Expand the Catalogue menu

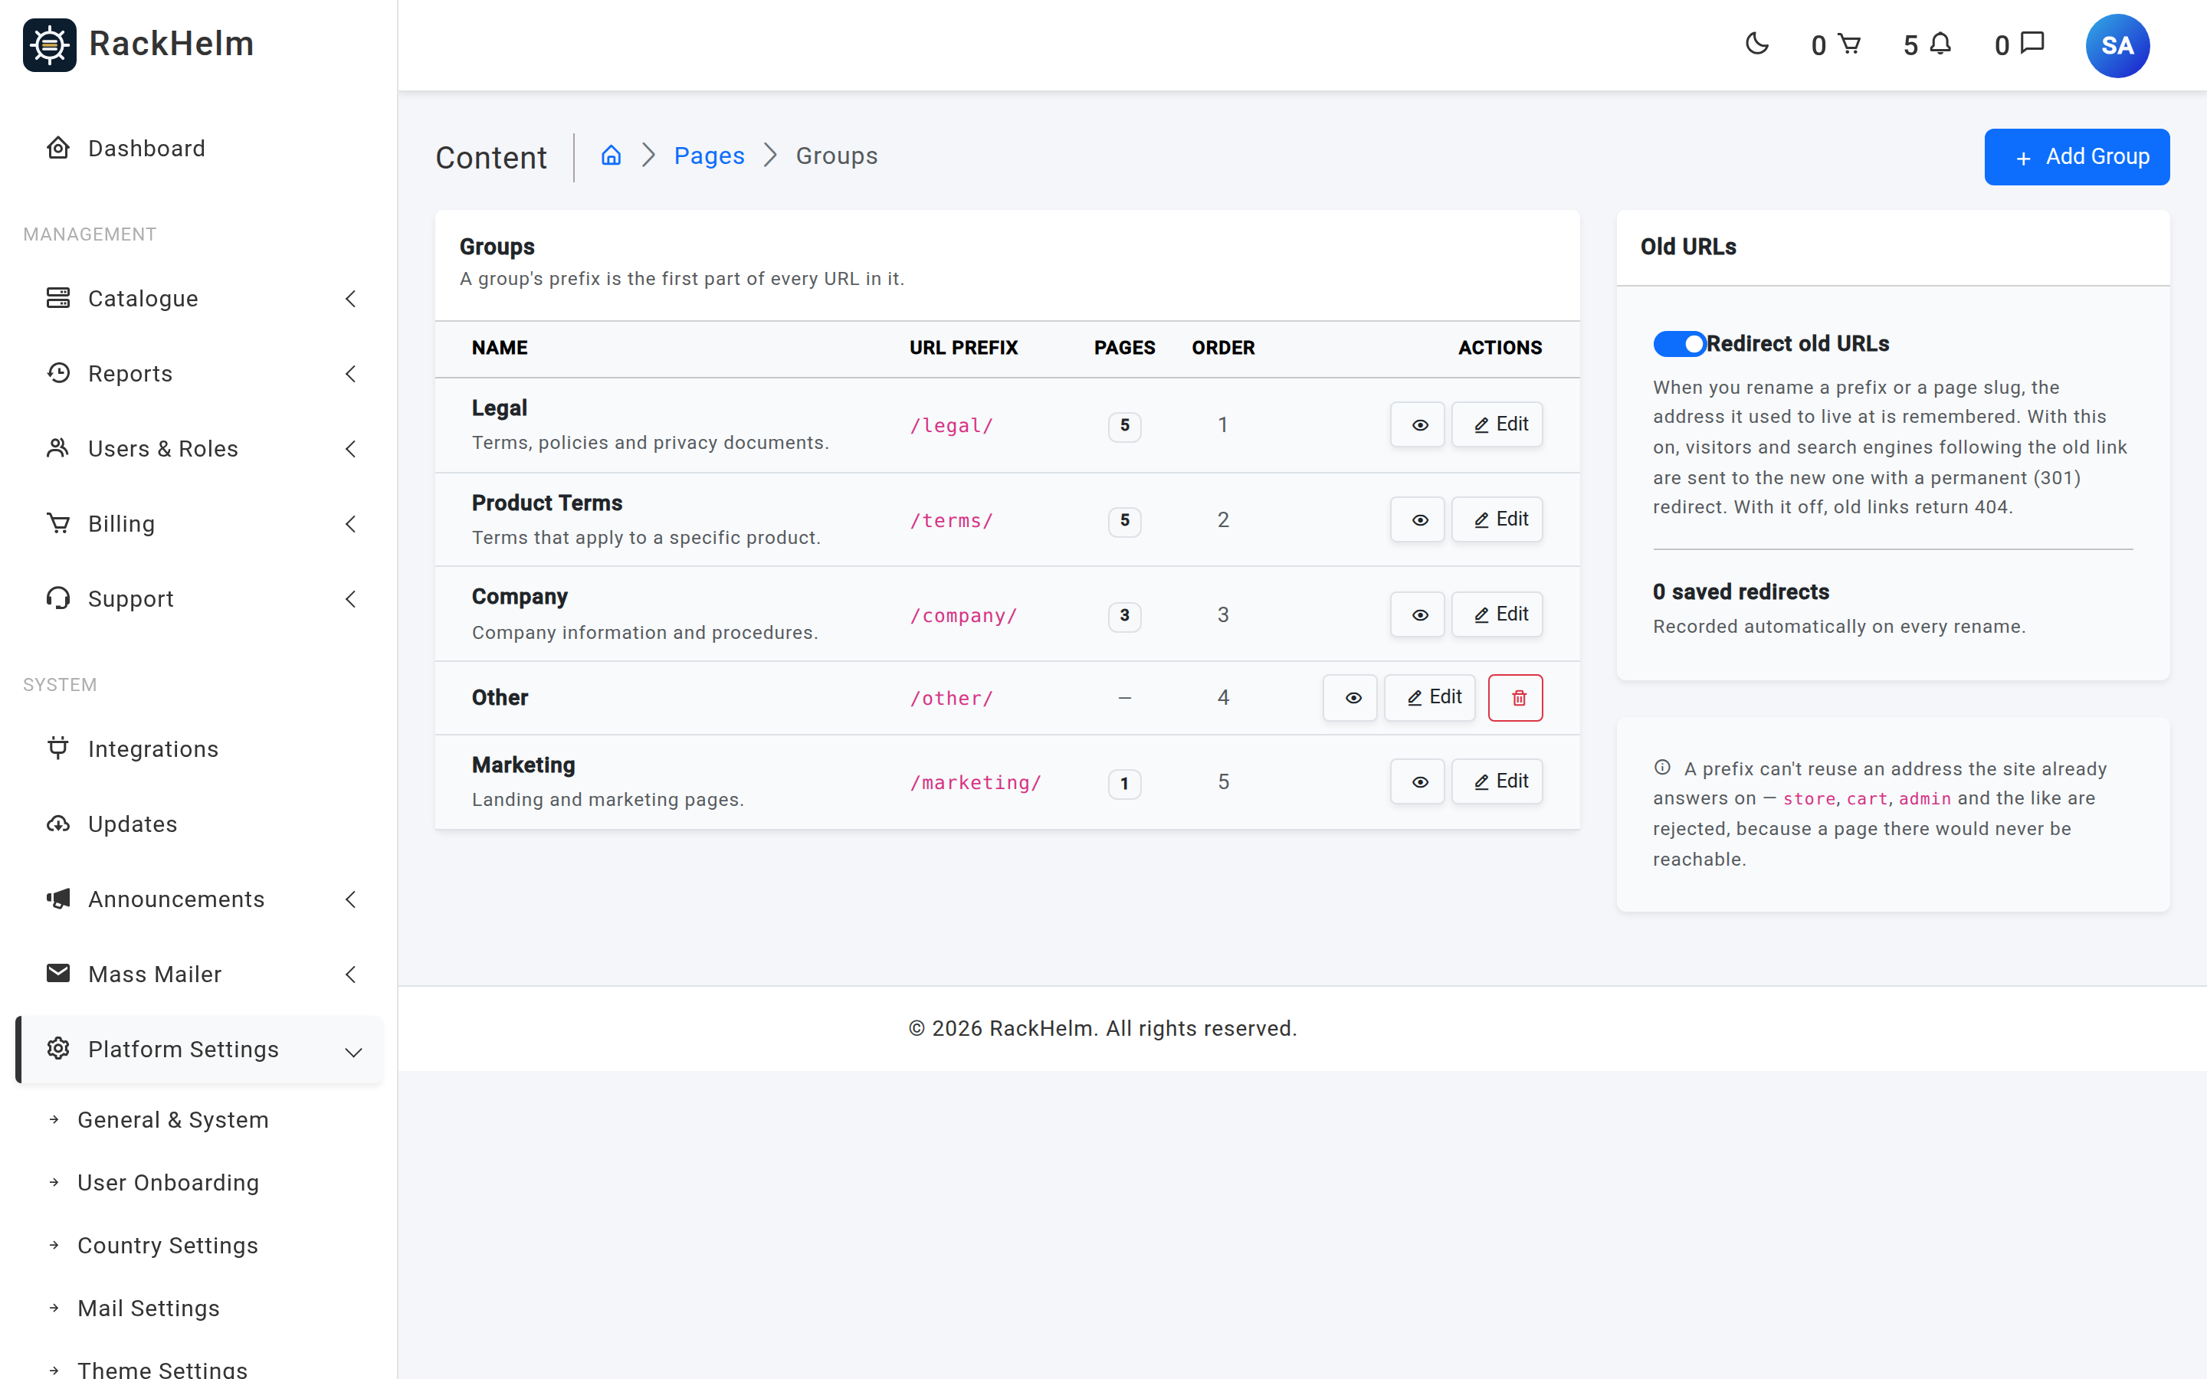198,298
